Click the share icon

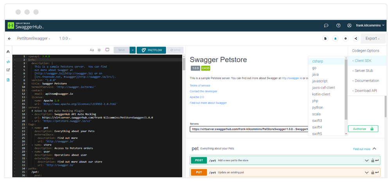[356, 38]
